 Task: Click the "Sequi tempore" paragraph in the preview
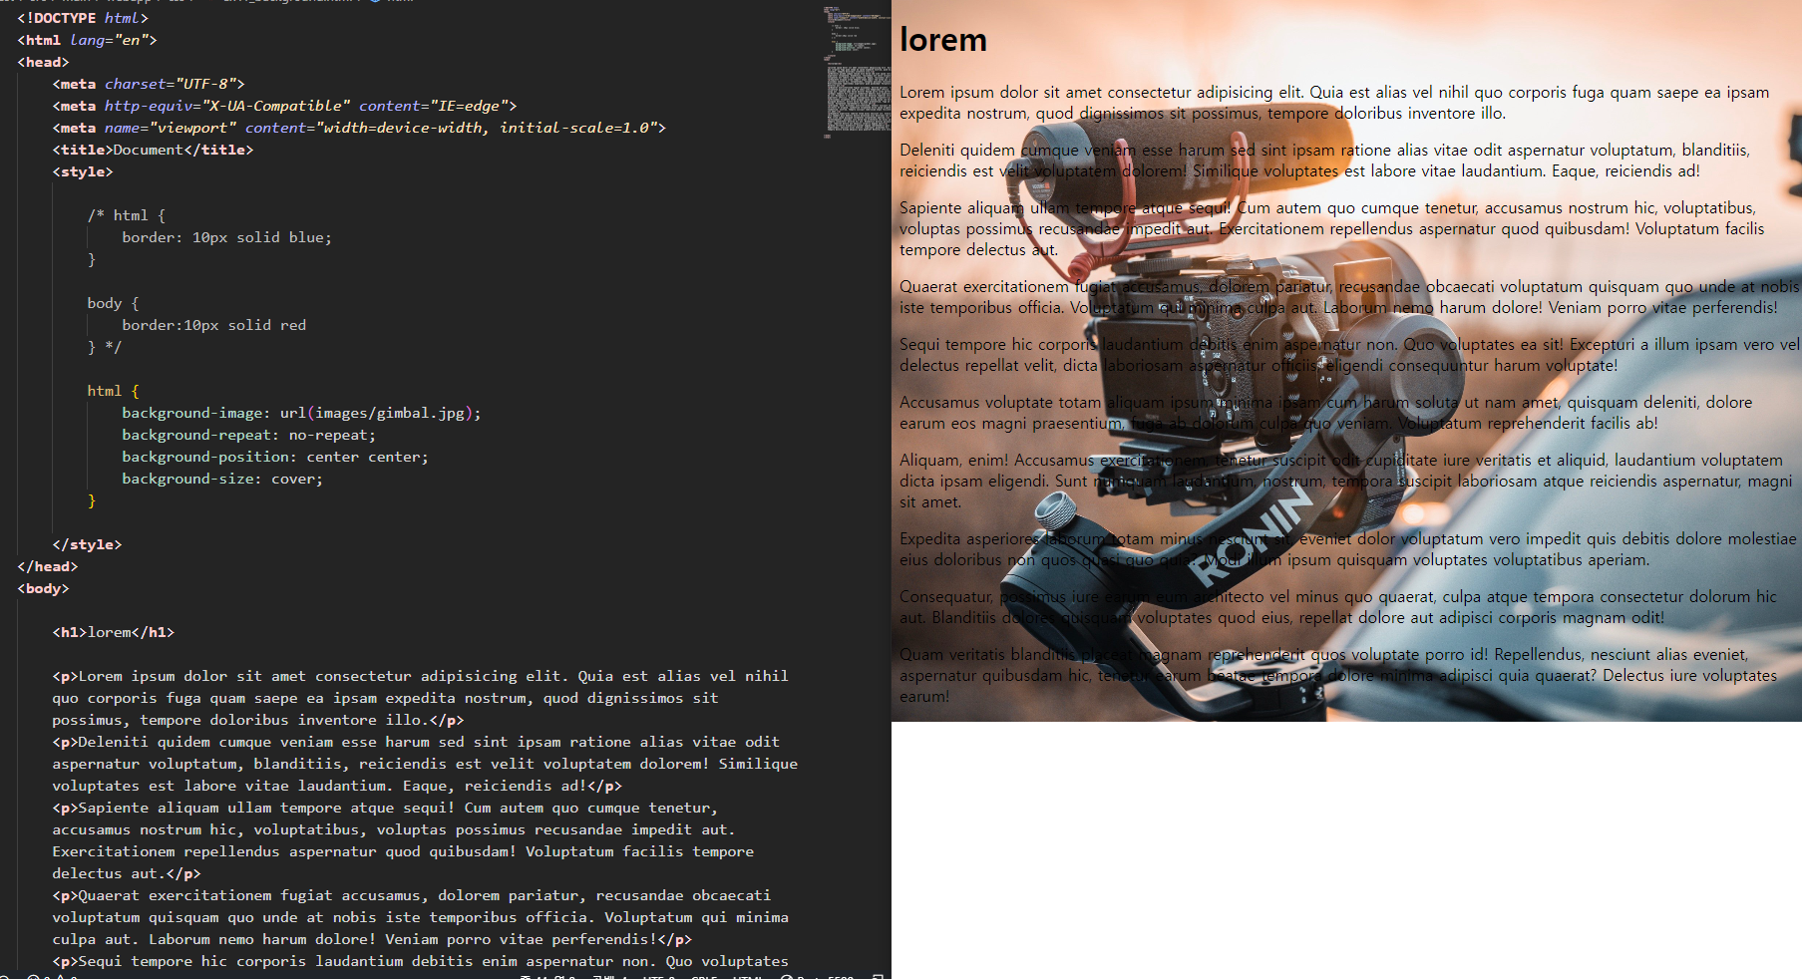[1349, 355]
